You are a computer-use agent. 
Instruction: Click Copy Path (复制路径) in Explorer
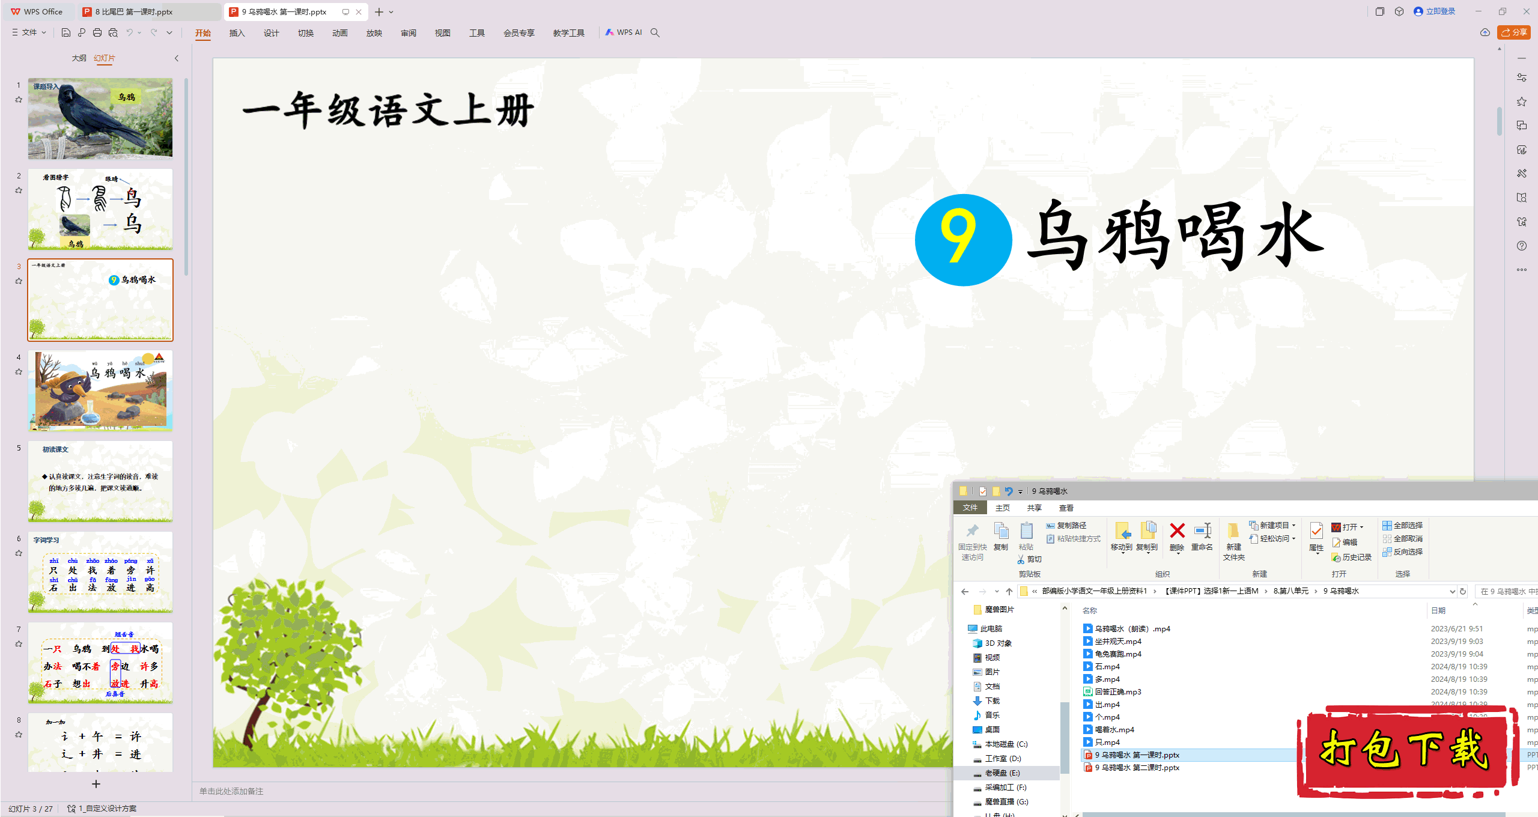pos(1066,526)
